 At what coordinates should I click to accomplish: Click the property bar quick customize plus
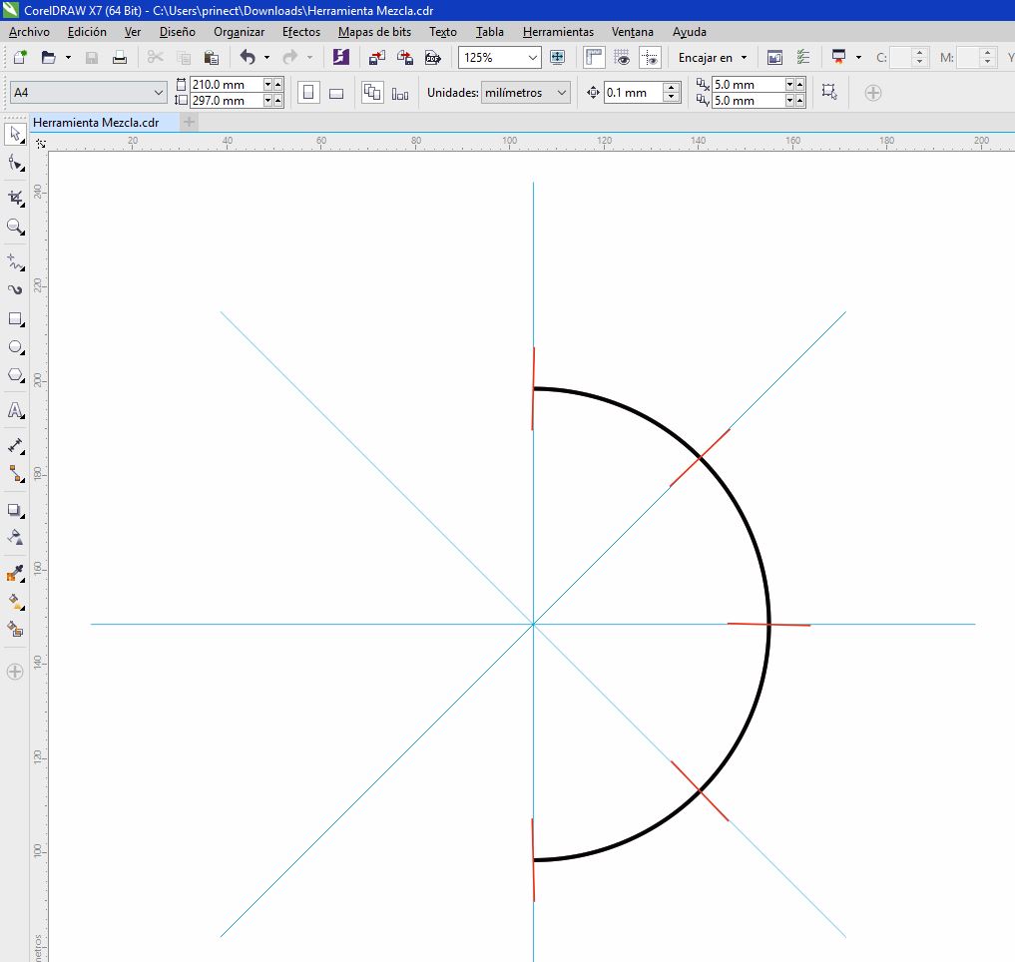click(x=873, y=93)
